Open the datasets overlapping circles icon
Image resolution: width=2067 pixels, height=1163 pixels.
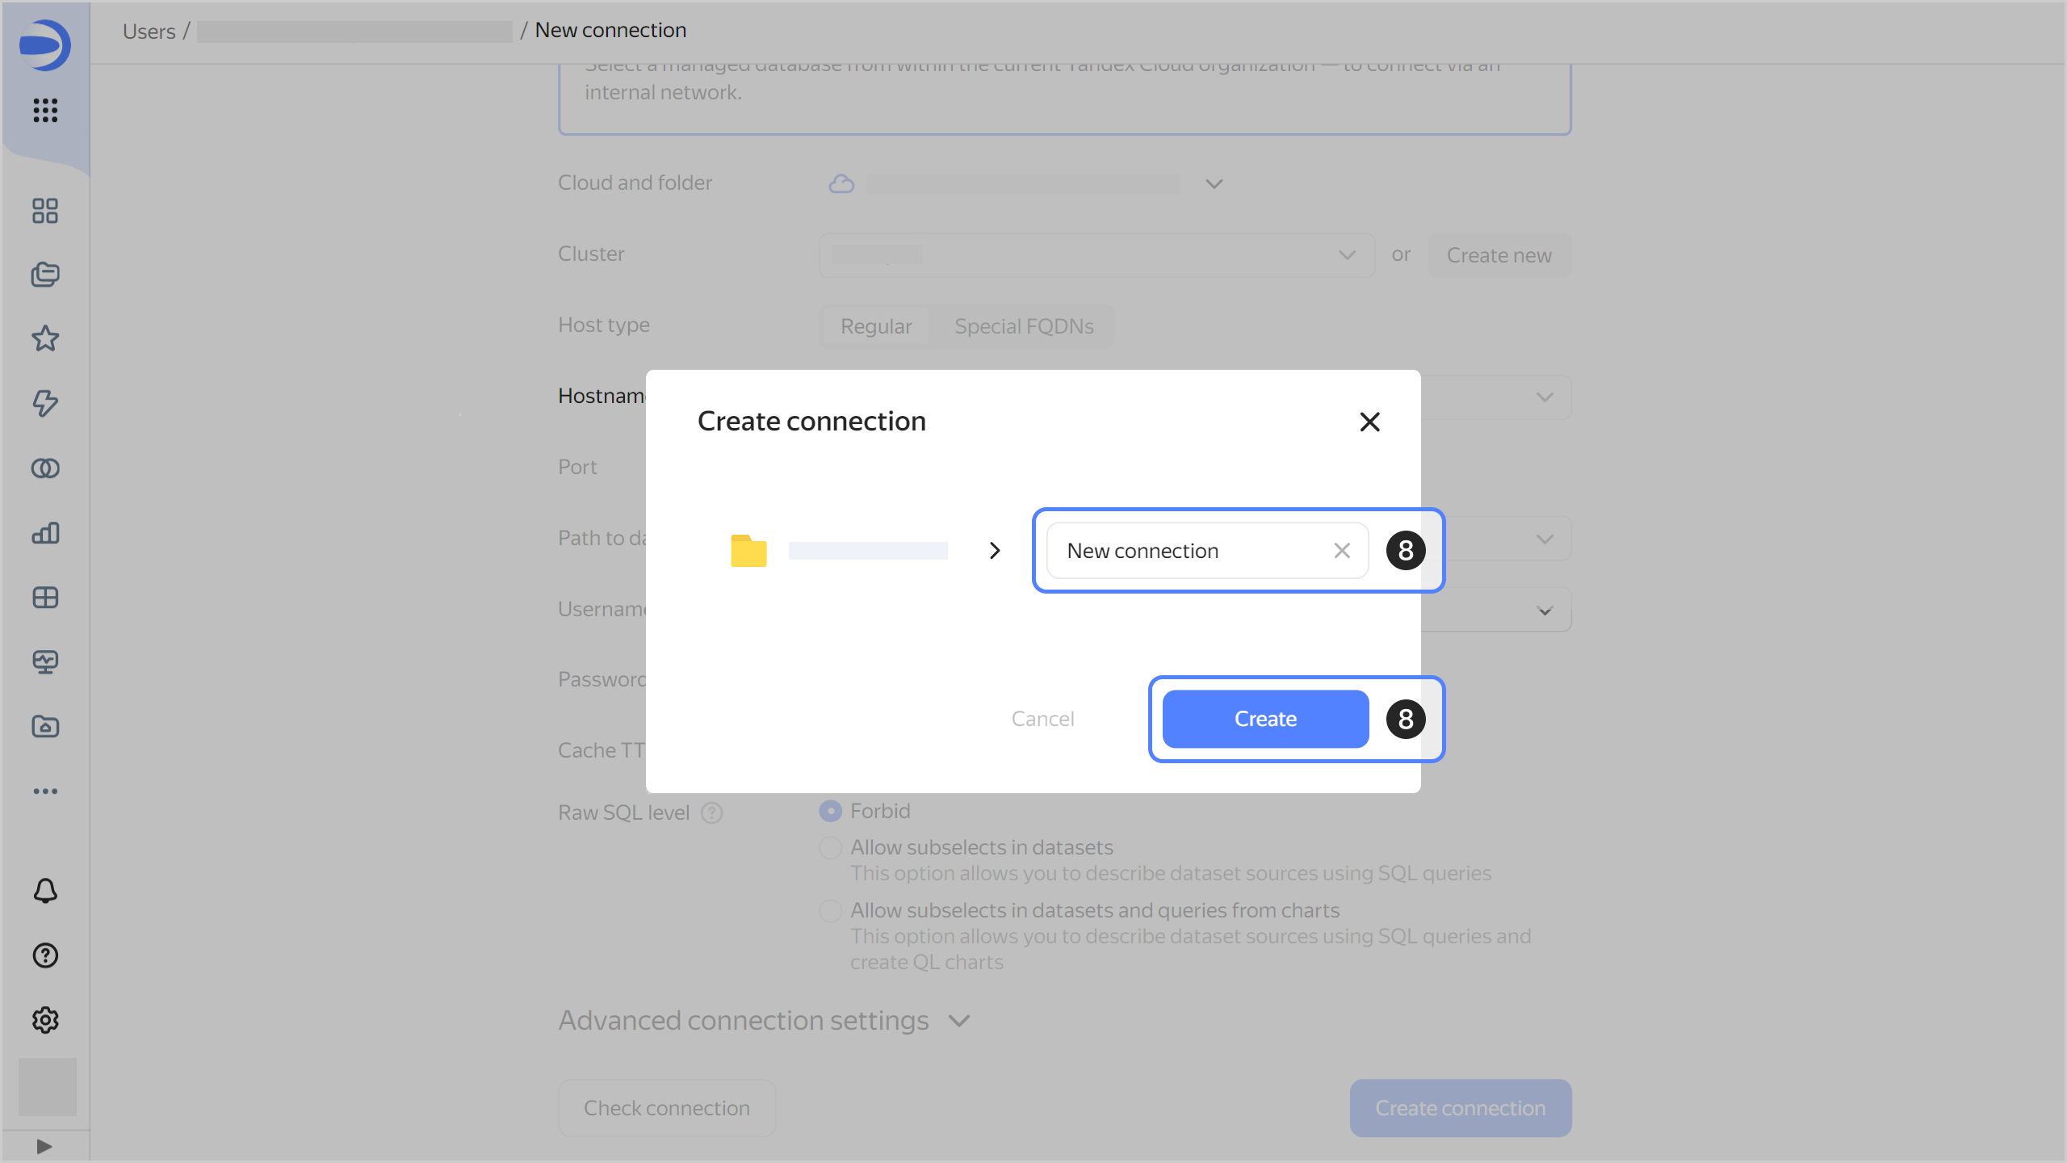click(45, 468)
